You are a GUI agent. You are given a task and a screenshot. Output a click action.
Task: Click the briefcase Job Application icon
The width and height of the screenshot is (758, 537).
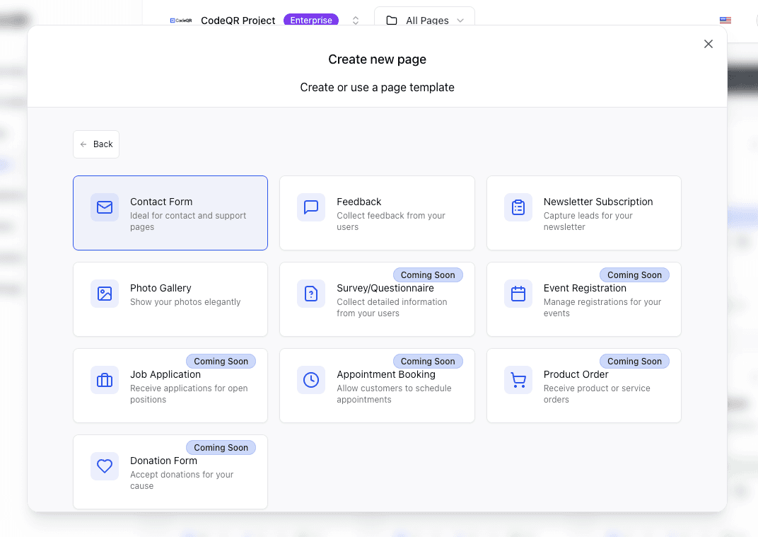pyautogui.click(x=105, y=380)
